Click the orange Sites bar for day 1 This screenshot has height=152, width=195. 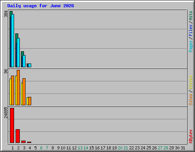pos(13,90)
